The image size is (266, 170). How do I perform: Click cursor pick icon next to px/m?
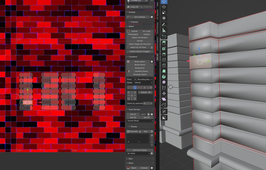[149, 114]
